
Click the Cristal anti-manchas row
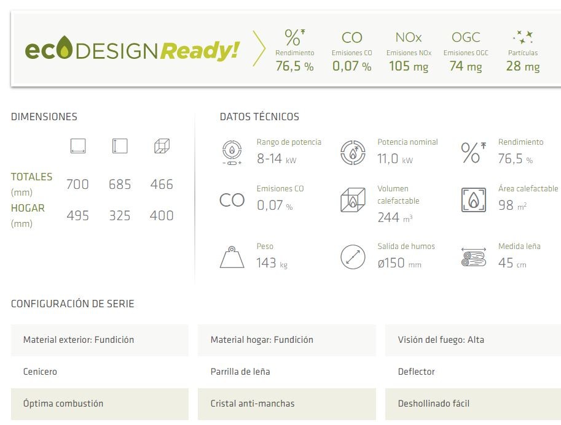coord(287,404)
